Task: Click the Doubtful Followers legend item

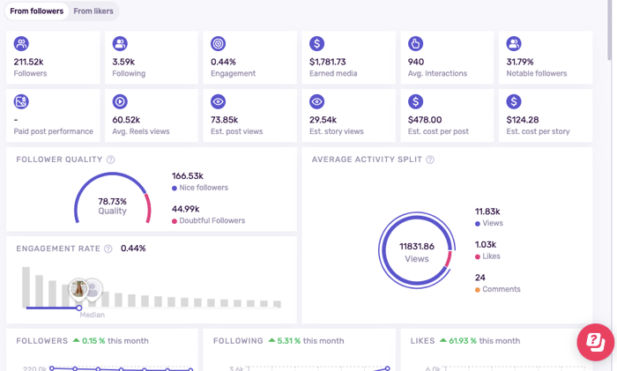Action: 212,220
